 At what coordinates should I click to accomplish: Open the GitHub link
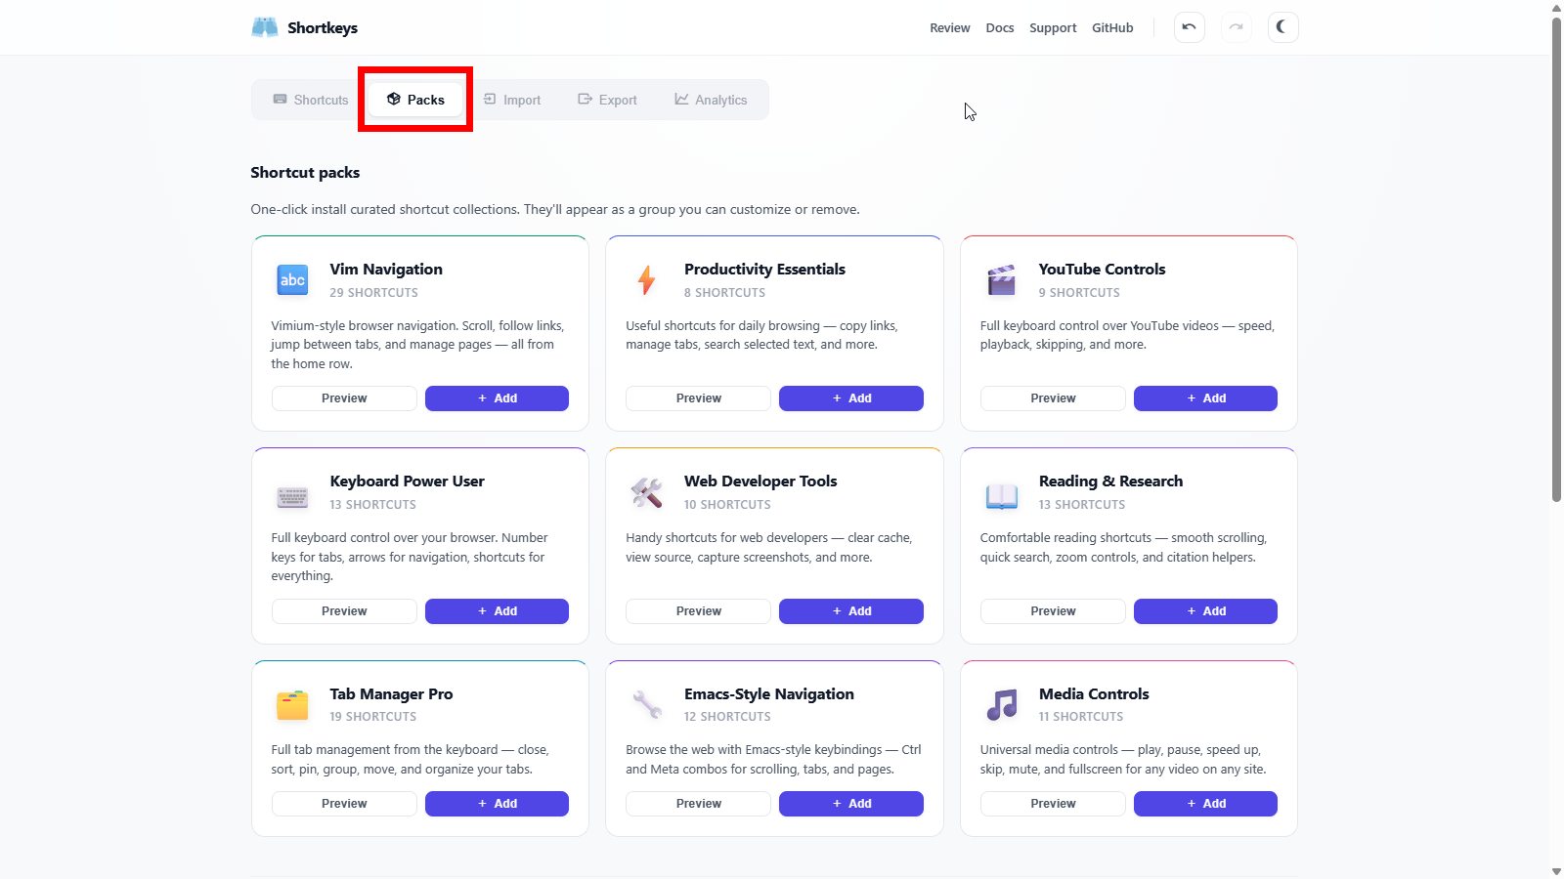[x=1112, y=28]
